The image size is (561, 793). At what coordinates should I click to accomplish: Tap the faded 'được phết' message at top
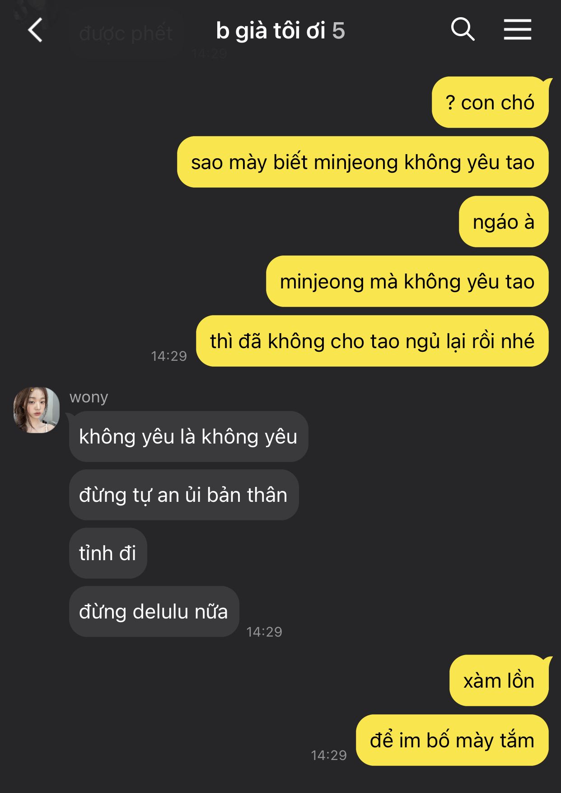pyautogui.click(x=126, y=33)
